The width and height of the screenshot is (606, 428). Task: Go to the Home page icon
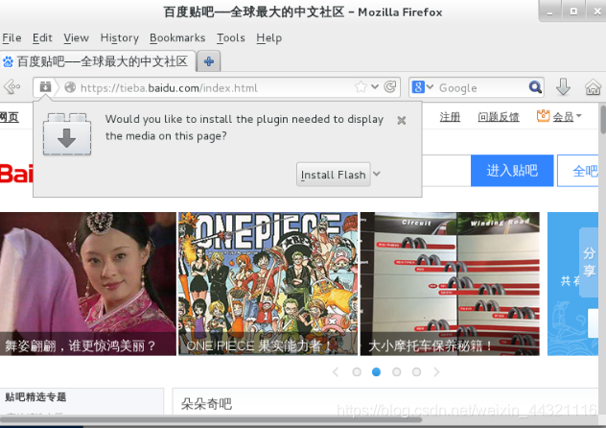[x=593, y=87]
